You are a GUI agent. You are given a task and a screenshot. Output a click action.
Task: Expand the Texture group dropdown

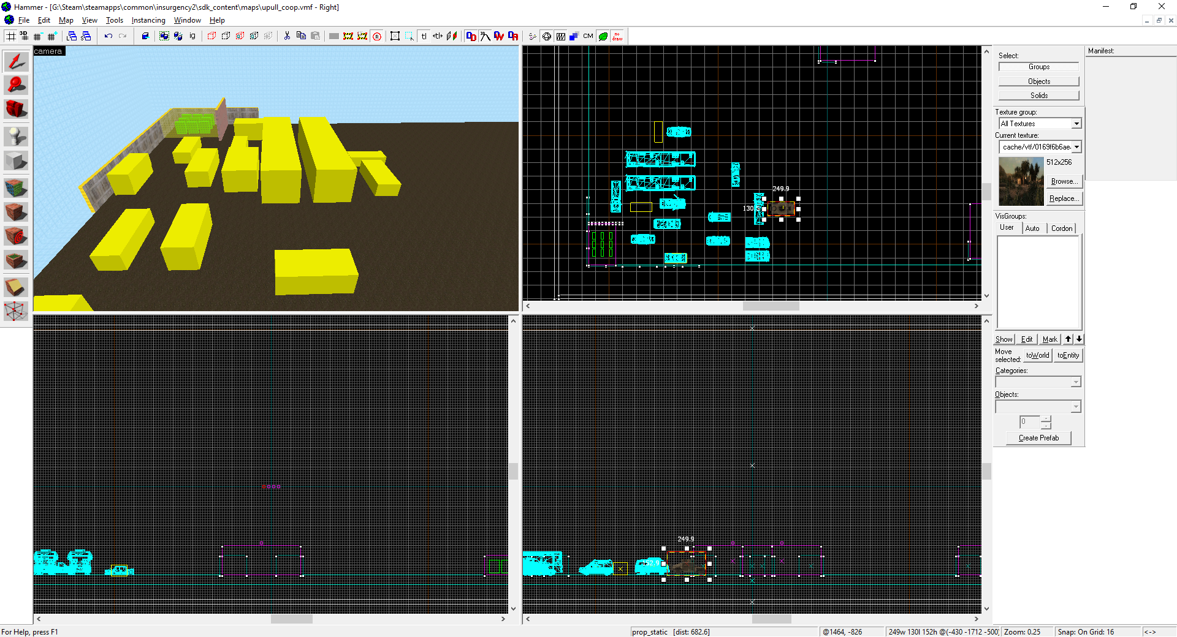tap(1076, 124)
